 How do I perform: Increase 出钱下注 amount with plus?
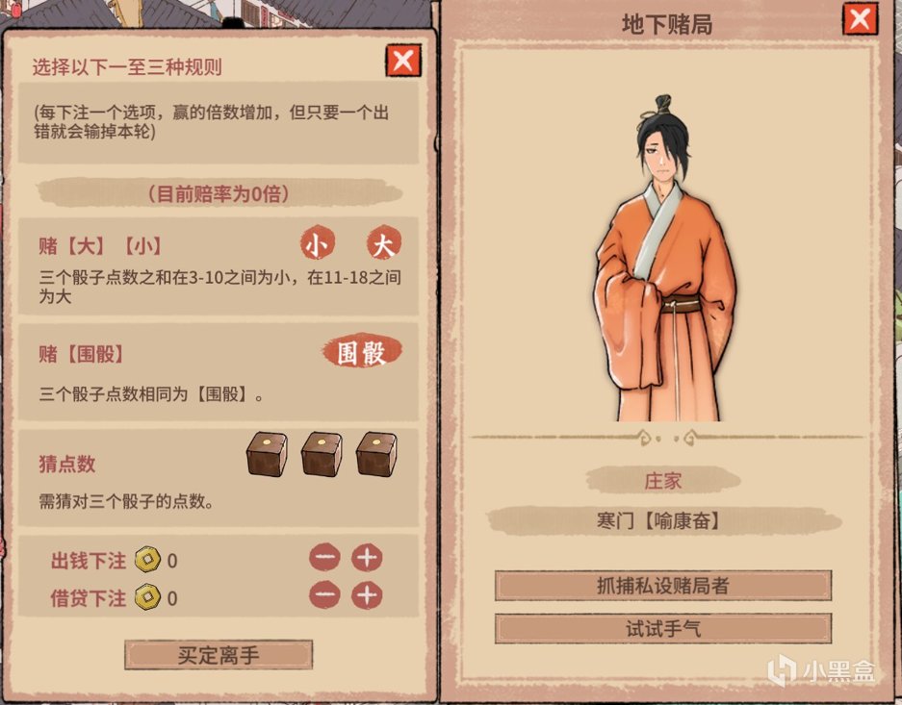(367, 557)
